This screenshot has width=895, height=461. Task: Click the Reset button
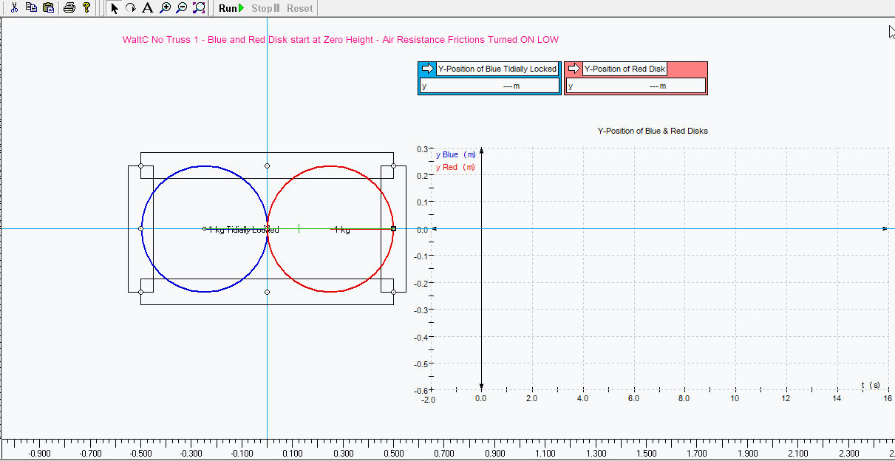(300, 8)
